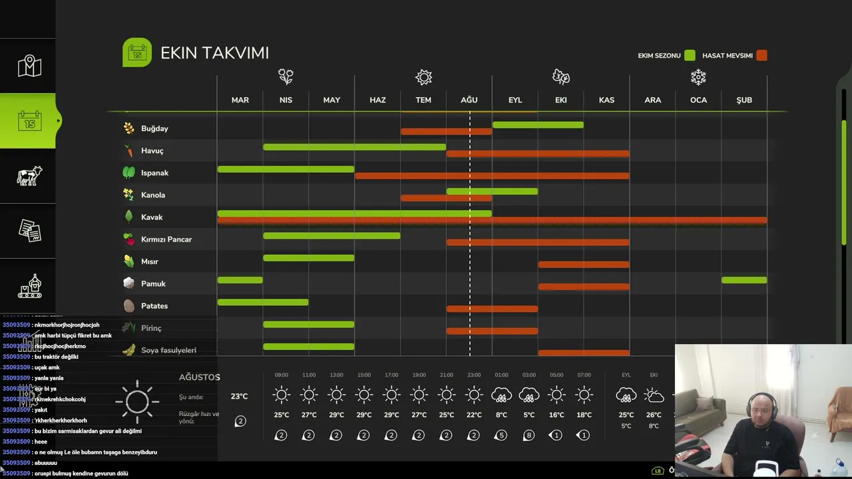The width and height of the screenshot is (852, 479).
Task: Click the streamer webcam overlay
Action: click(763, 411)
